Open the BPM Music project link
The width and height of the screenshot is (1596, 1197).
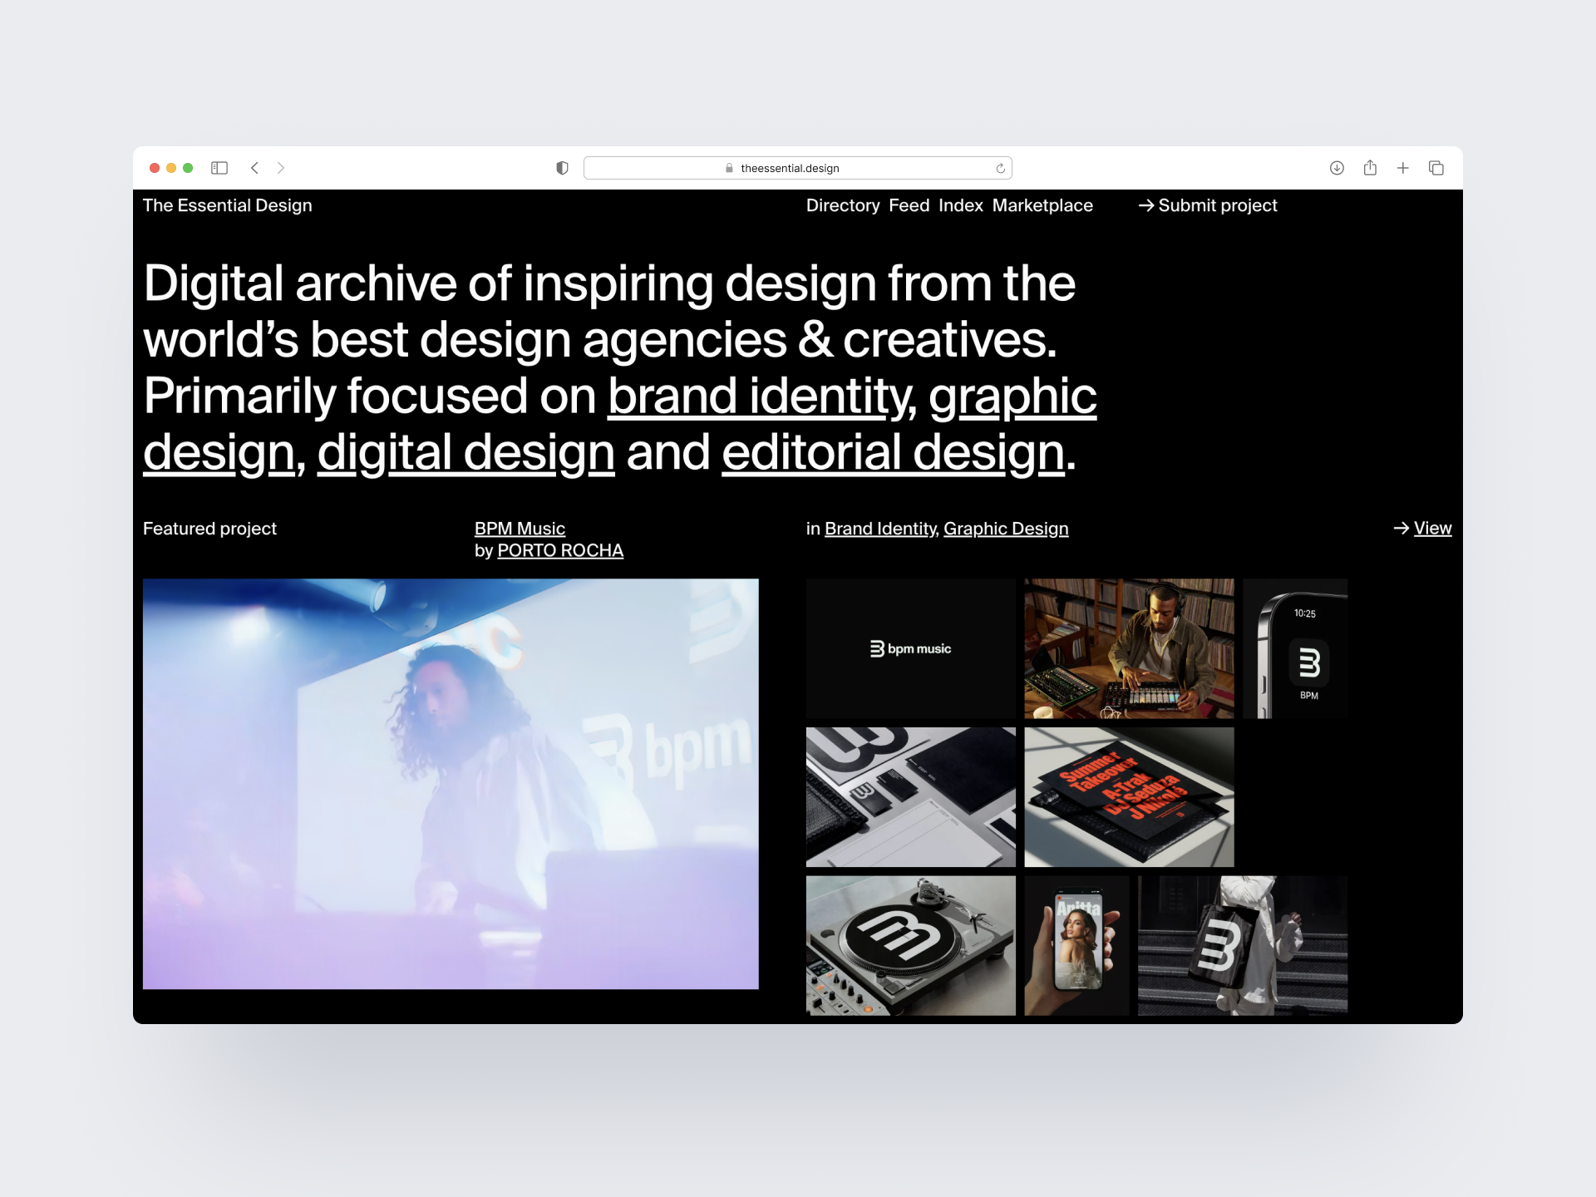coord(520,529)
